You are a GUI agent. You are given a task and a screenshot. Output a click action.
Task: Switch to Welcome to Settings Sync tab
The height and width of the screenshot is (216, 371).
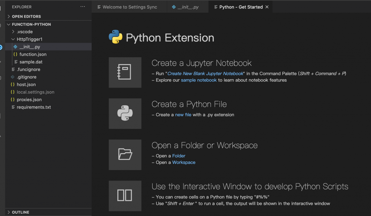click(x=129, y=7)
